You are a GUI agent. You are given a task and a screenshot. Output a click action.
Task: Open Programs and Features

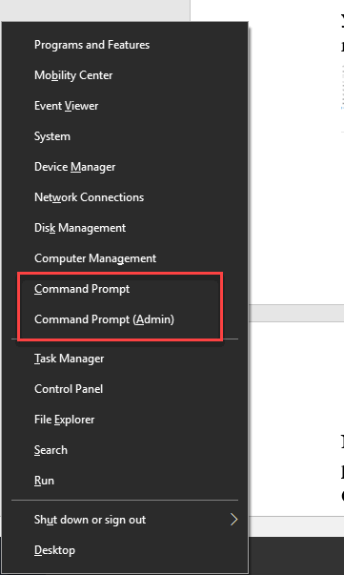click(x=125, y=45)
